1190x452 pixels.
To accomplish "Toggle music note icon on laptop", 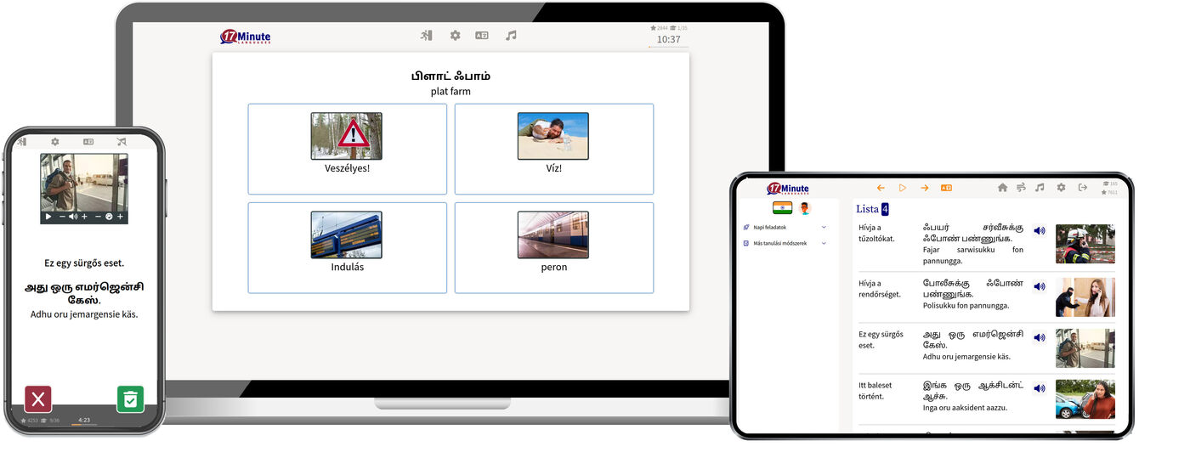I will pos(511,36).
